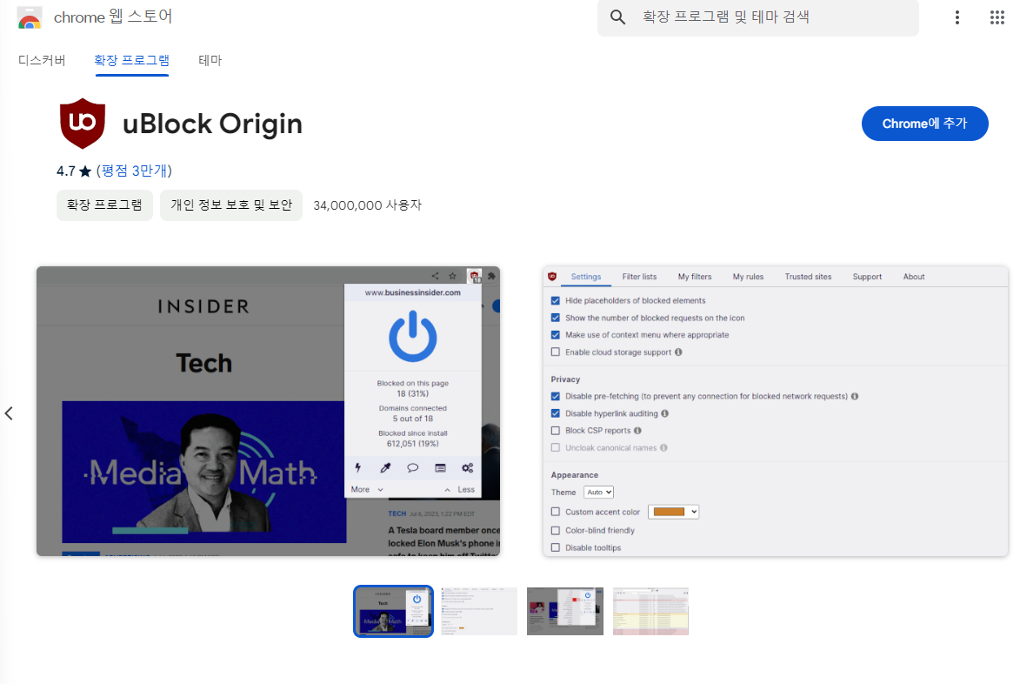
Task: Enable cloud storage support checkbox
Action: 556,352
